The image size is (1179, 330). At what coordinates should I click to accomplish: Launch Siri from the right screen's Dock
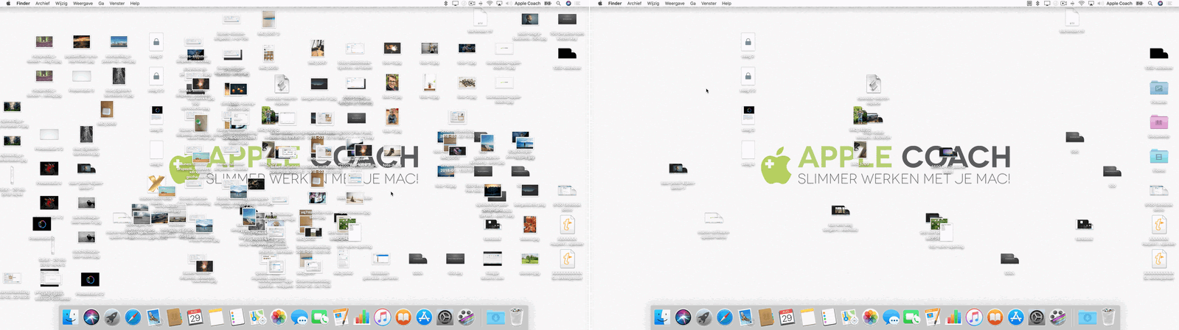pyautogui.click(x=683, y=317)
